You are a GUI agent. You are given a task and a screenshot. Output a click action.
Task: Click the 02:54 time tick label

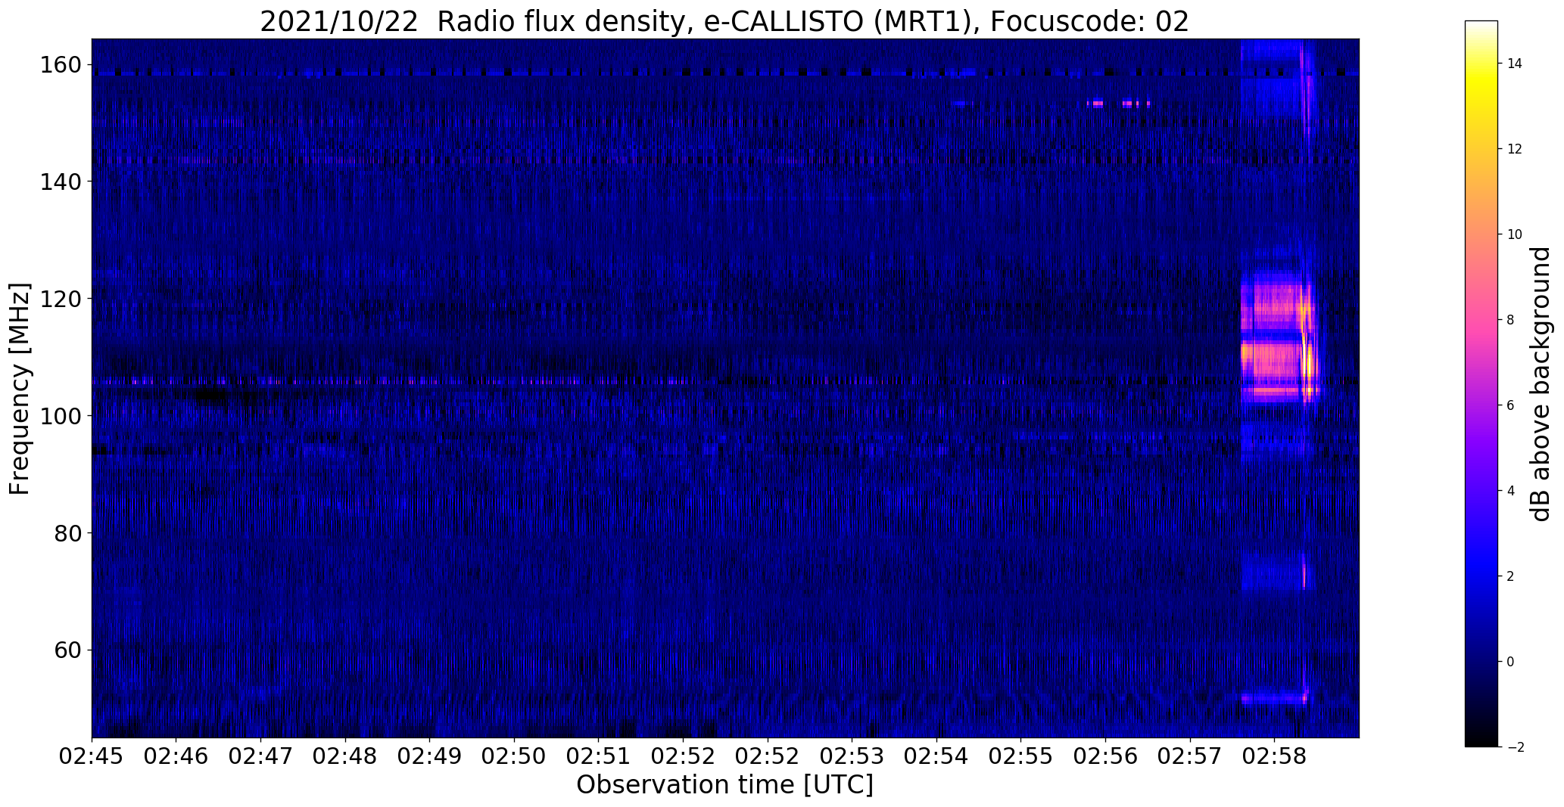(x=936, y=757)
